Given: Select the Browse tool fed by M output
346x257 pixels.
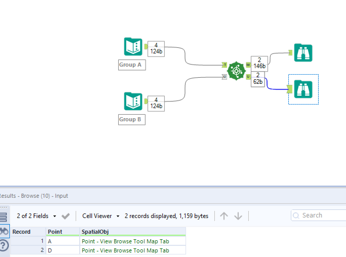Looking at the screenshot, I should coord(303,53).
